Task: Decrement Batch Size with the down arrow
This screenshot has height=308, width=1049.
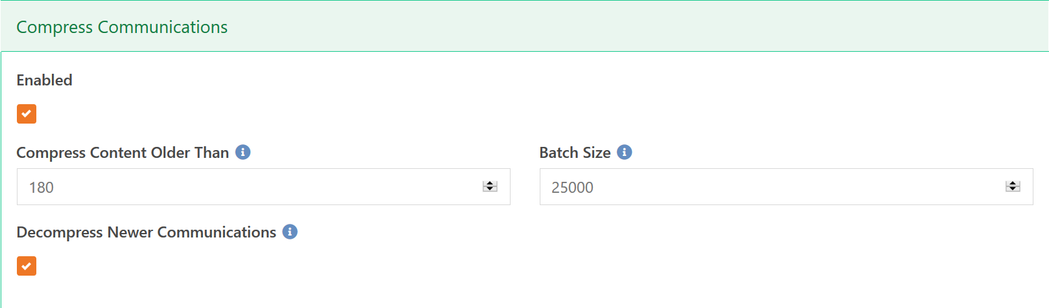Action: pyautogui.click(x=1013, y=190)
